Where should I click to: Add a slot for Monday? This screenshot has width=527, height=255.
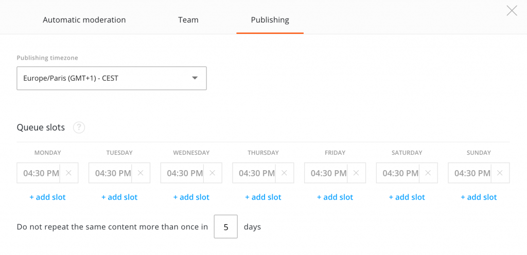click(47, 197)
